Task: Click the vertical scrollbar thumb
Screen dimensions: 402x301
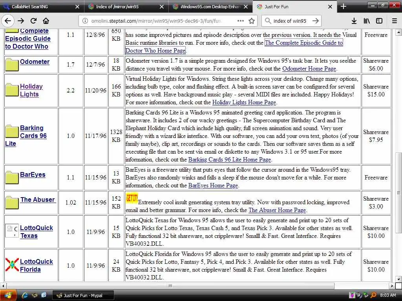Action: tap(398, 192)
